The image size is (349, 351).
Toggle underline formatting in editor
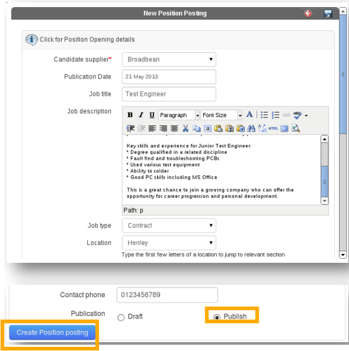point(152,115)
